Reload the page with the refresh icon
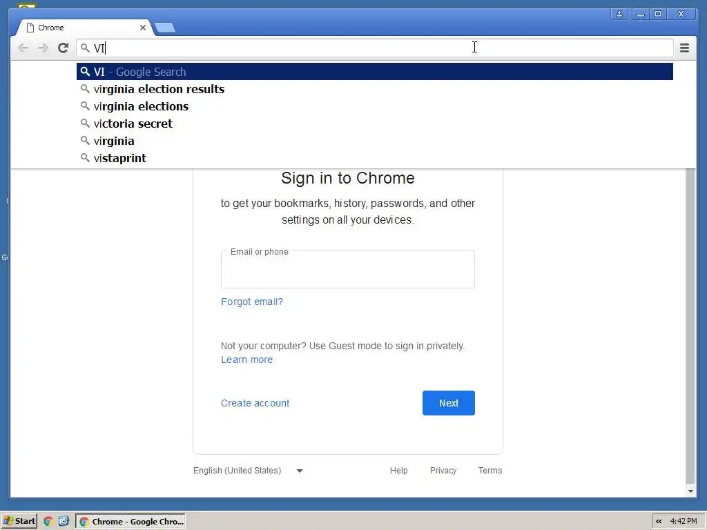This screenshot has width=707, height=530. click(63, 48)
